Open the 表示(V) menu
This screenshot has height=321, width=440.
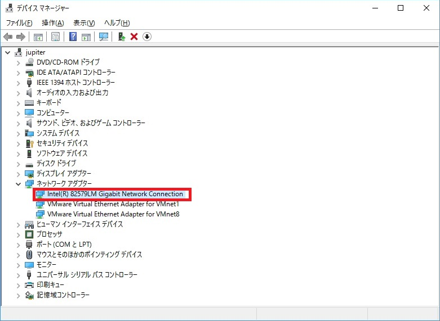pos(84,23)
